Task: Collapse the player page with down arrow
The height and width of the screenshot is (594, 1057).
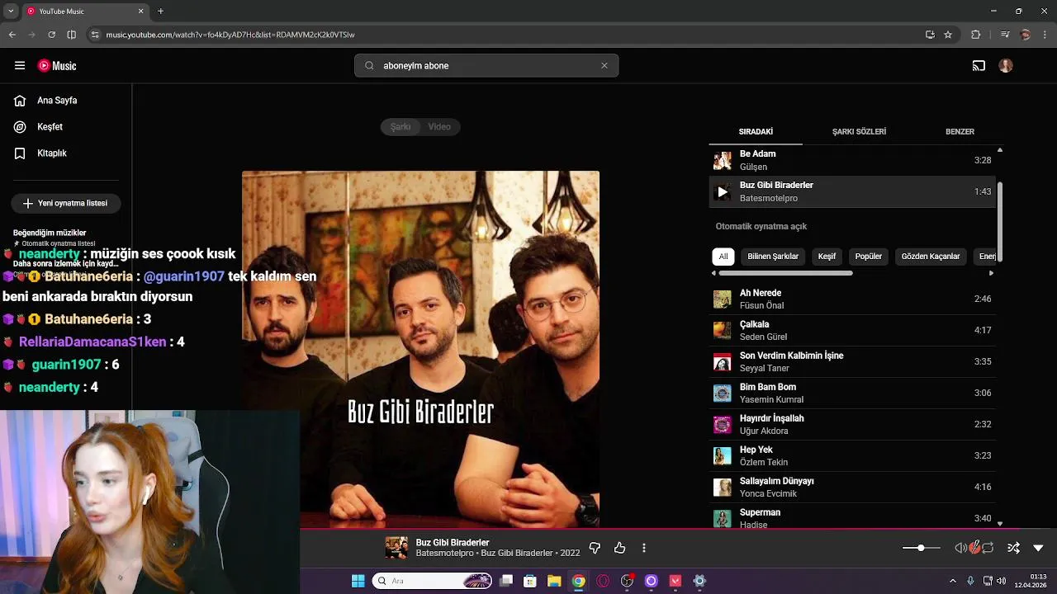Action: pyautogui.click(x=1038, y=548)
